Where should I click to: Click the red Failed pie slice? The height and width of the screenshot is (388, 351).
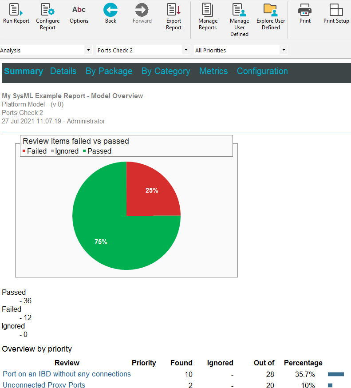(151, 191)
